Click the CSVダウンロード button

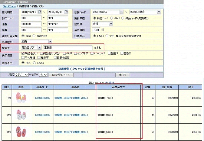pyautogui.click(x=61, y=75)
